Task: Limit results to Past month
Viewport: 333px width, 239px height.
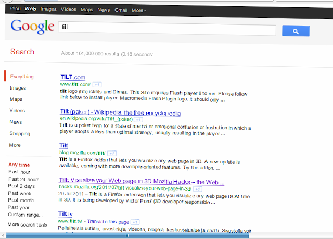Action: point(21,200)
